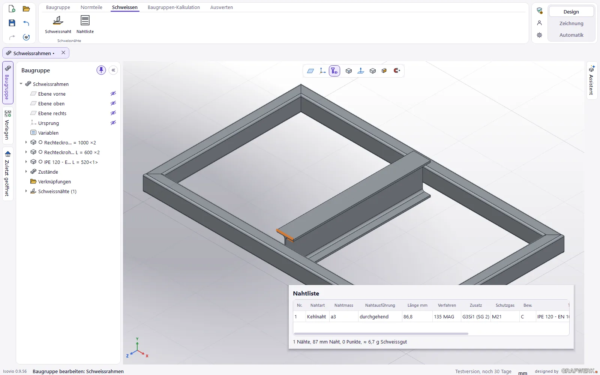This screenshot has height=375, width=600.
Task: Click the GRAFWERK logo link
Action: pyautogui.click(x=579, y=371)
